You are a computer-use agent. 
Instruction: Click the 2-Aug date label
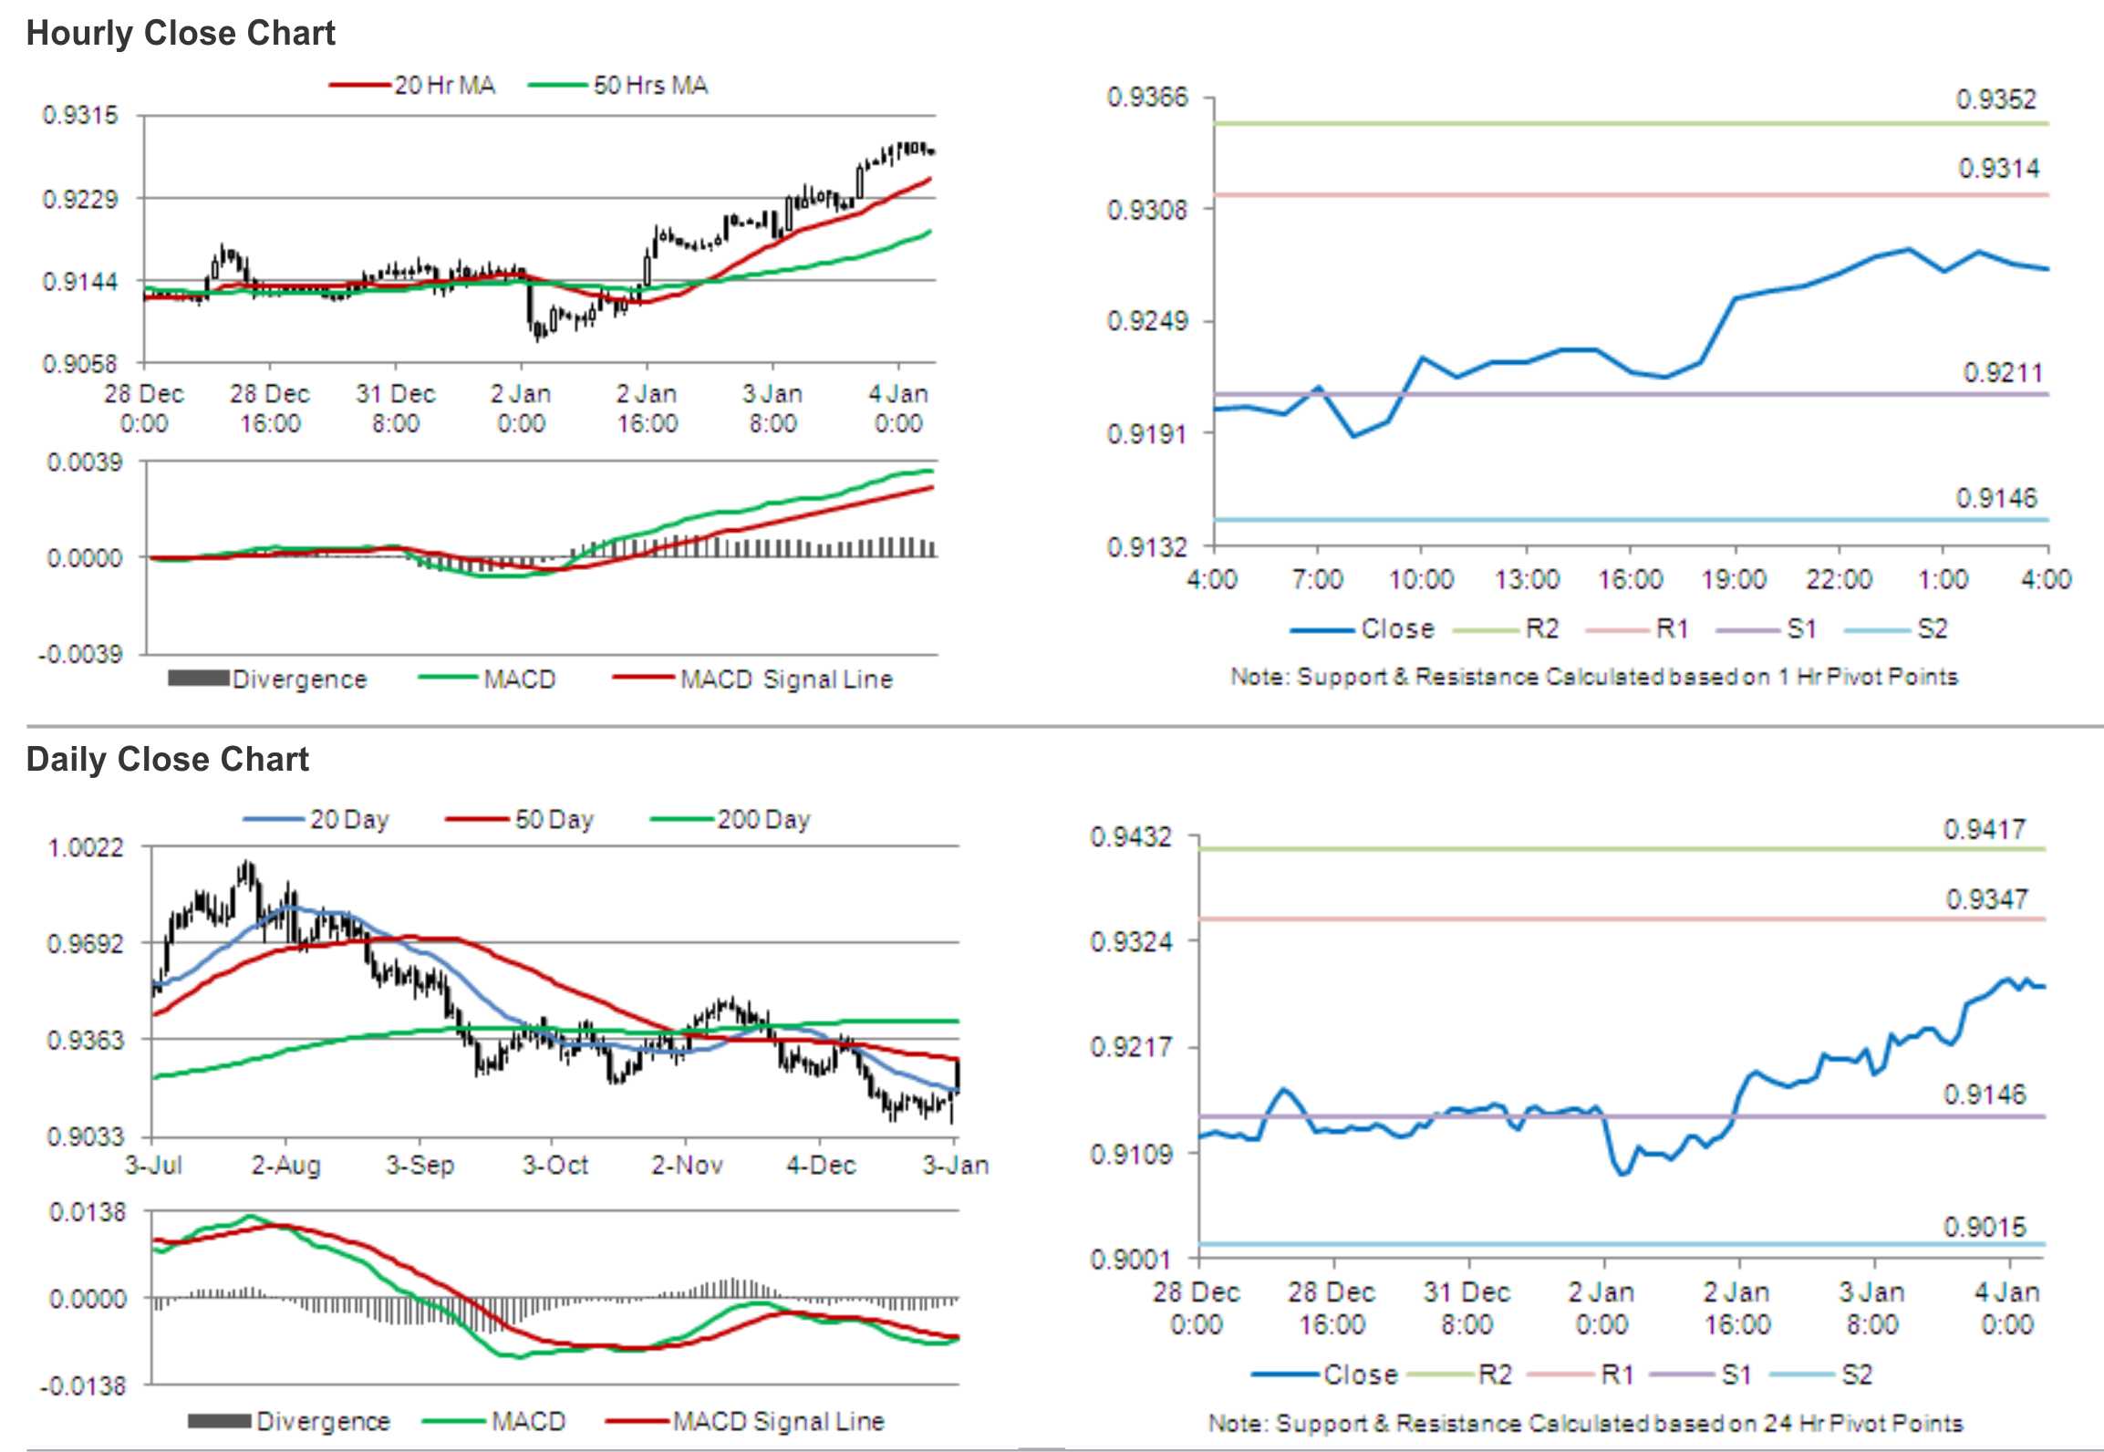click(286, 1165)
